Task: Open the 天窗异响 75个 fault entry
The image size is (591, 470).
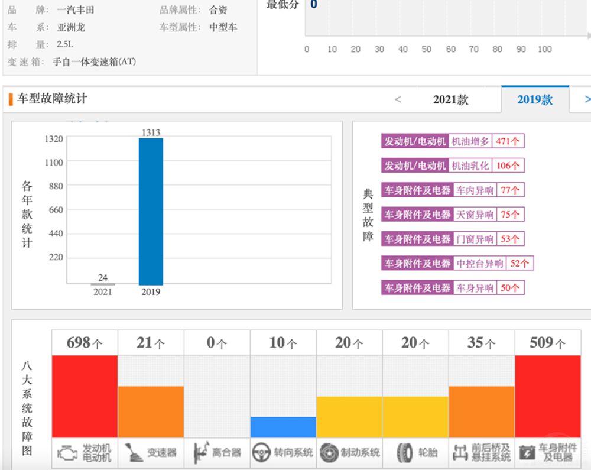Action: click(453, 214)
